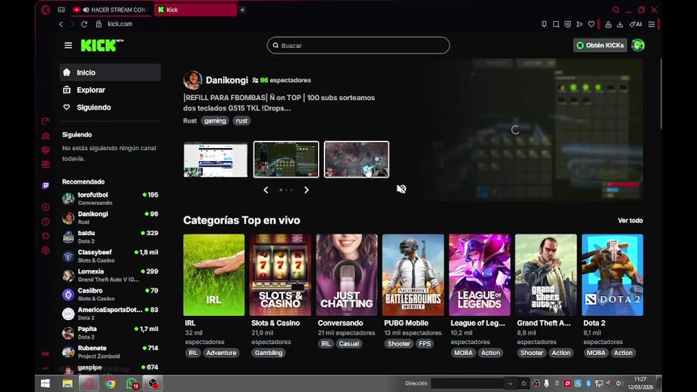
Task: Open the PUBG Mobile category card
Action: (x=413, y=275)
